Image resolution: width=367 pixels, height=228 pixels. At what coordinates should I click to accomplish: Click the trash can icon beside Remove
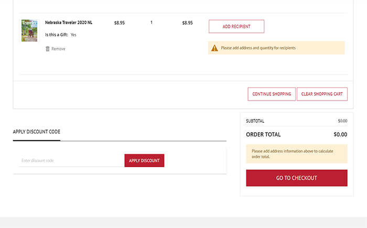(x=48, y=49)
